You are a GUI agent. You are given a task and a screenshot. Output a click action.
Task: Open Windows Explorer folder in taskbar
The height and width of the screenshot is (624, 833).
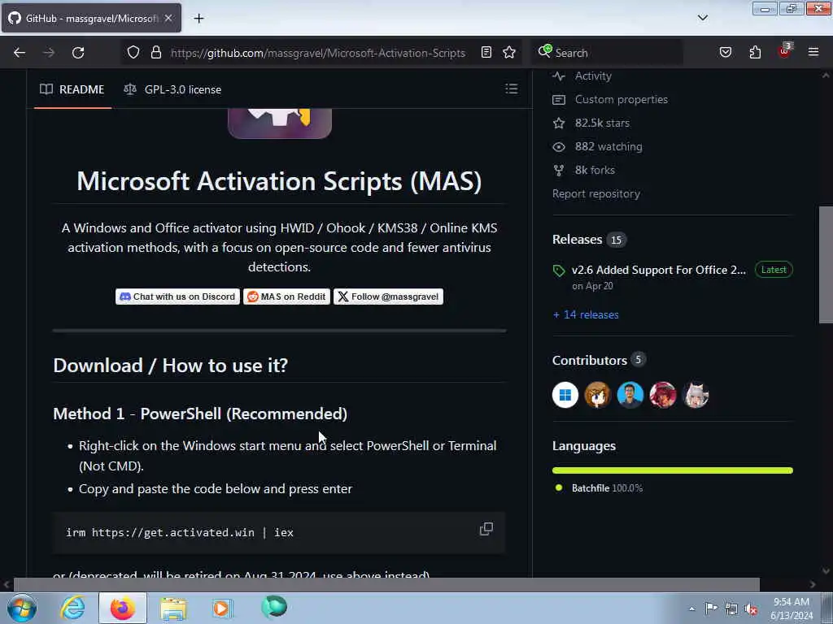(x=174, y=609)
